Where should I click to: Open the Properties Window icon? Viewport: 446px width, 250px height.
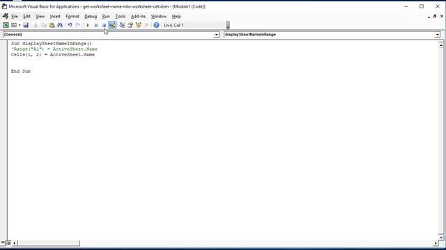pyautogui.click(x=130, y=25)
